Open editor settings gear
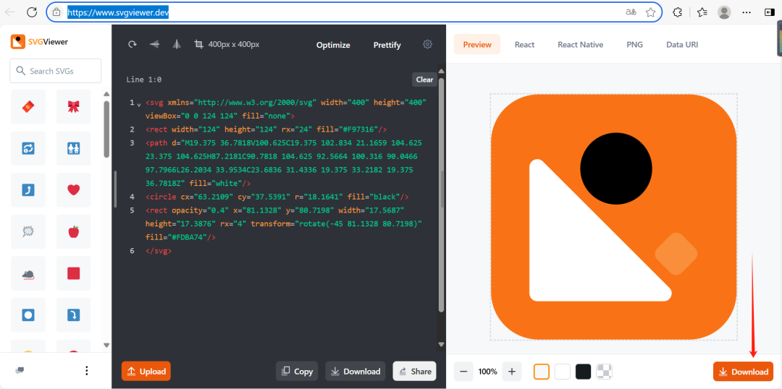Viewport: 782px width, 389px height. pos(427,44)
